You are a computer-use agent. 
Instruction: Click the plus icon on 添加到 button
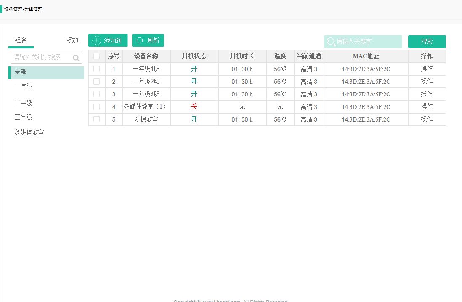[x=97, y=40]
